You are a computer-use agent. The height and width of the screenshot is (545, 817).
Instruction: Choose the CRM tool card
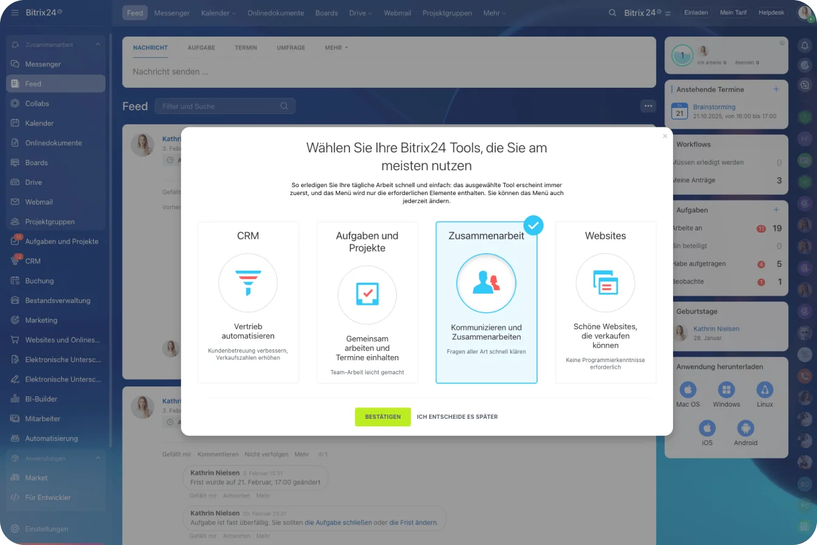coord(248,302)
